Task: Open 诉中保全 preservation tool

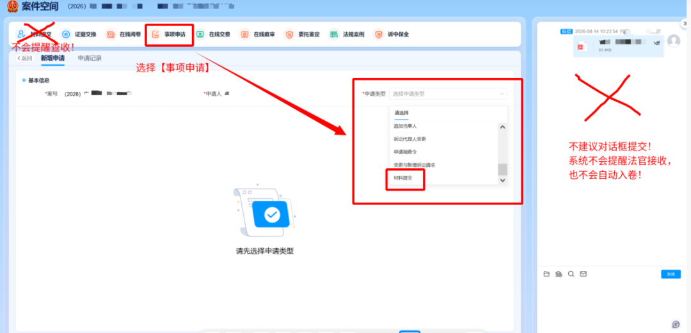Action: tap(392, 34)
